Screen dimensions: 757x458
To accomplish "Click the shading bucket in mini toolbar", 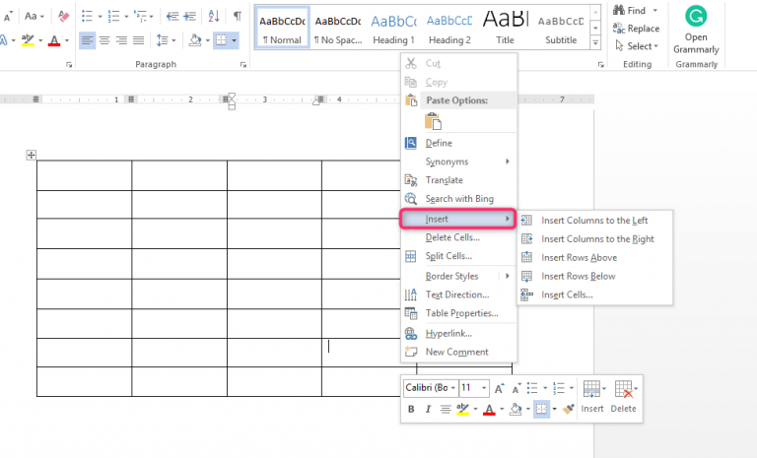I will coord(516,409).
